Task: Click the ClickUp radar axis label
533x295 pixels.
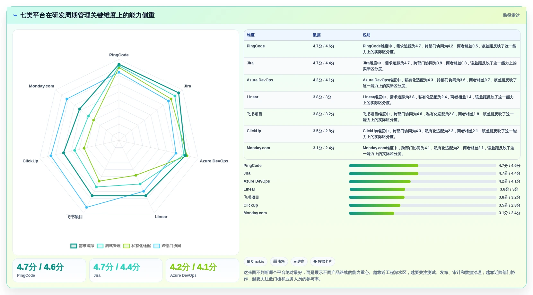Action: (31, 161)
